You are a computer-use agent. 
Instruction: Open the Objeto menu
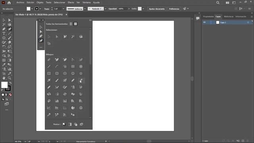(x=40, y=2)
